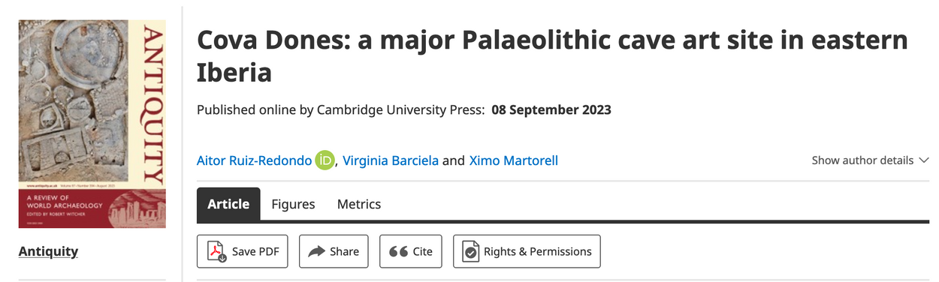Click the quotation marks Cite icon
The width and height of the screenshot is (939, 282).
pos(398,252)
